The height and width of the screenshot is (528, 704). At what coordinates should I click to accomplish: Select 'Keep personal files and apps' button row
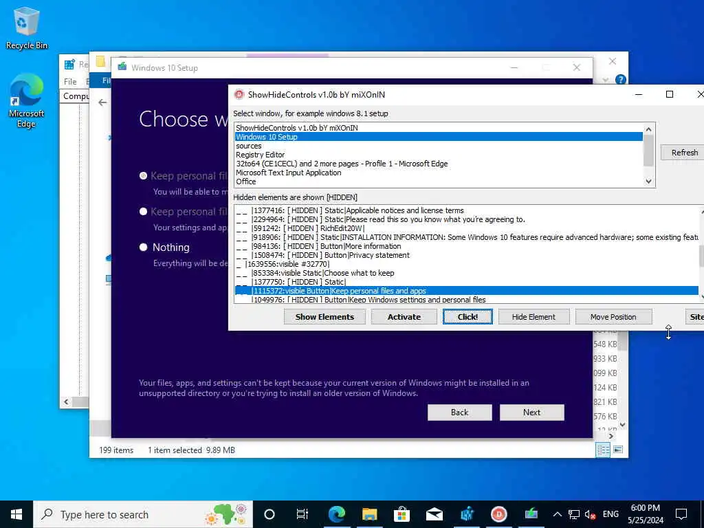click(x=467, y=291)
